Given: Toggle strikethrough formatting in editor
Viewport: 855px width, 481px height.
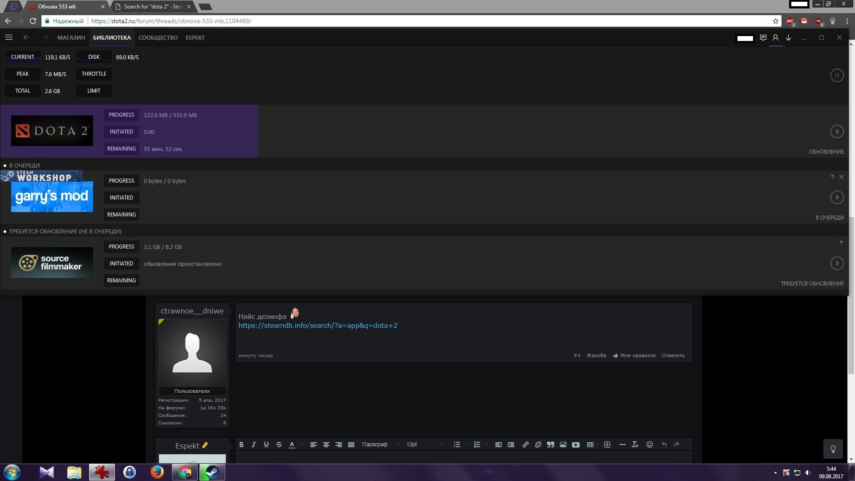Looking at the screenshot, I should (279, 444).
